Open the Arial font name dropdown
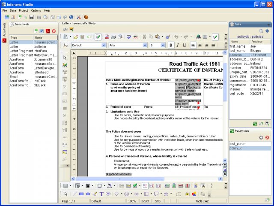The height and width of the screenshot is (206, 274). click(x=145, y=45)
